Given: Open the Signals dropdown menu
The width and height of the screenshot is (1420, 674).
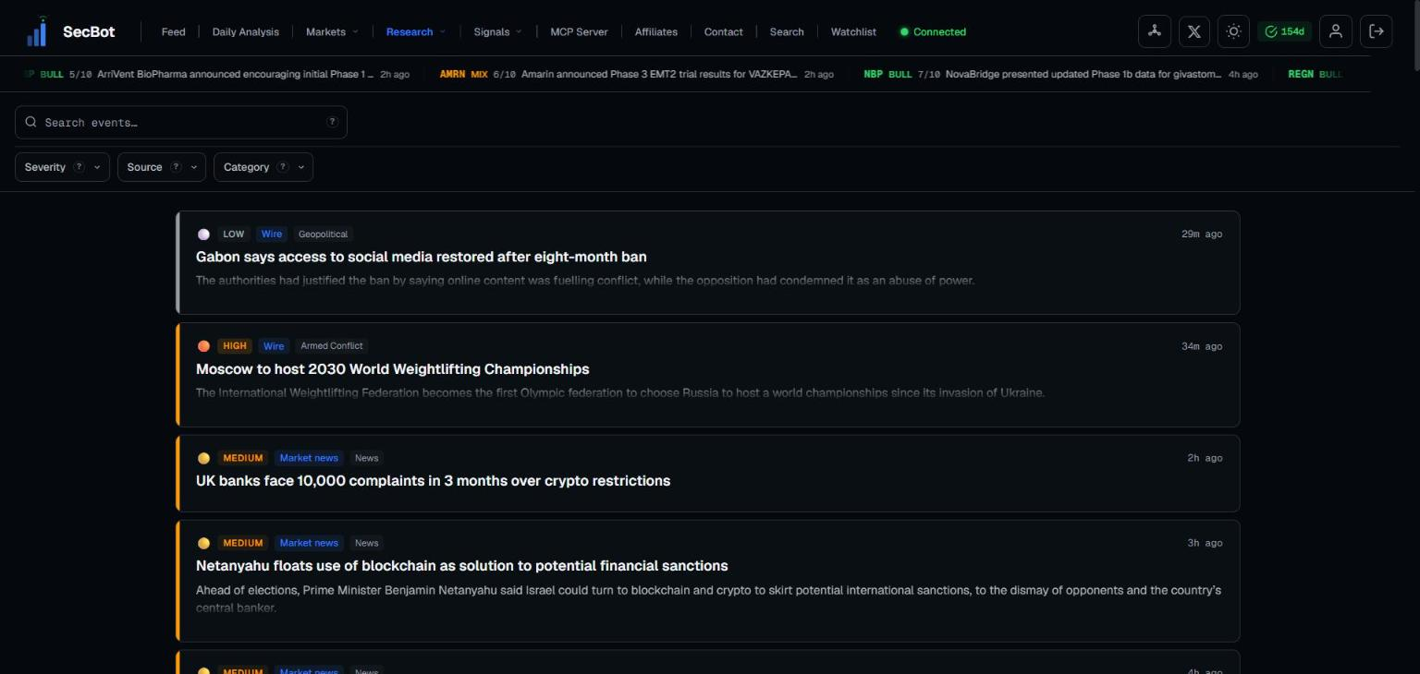Looking at the screenshot, I should tap(497, 31).
